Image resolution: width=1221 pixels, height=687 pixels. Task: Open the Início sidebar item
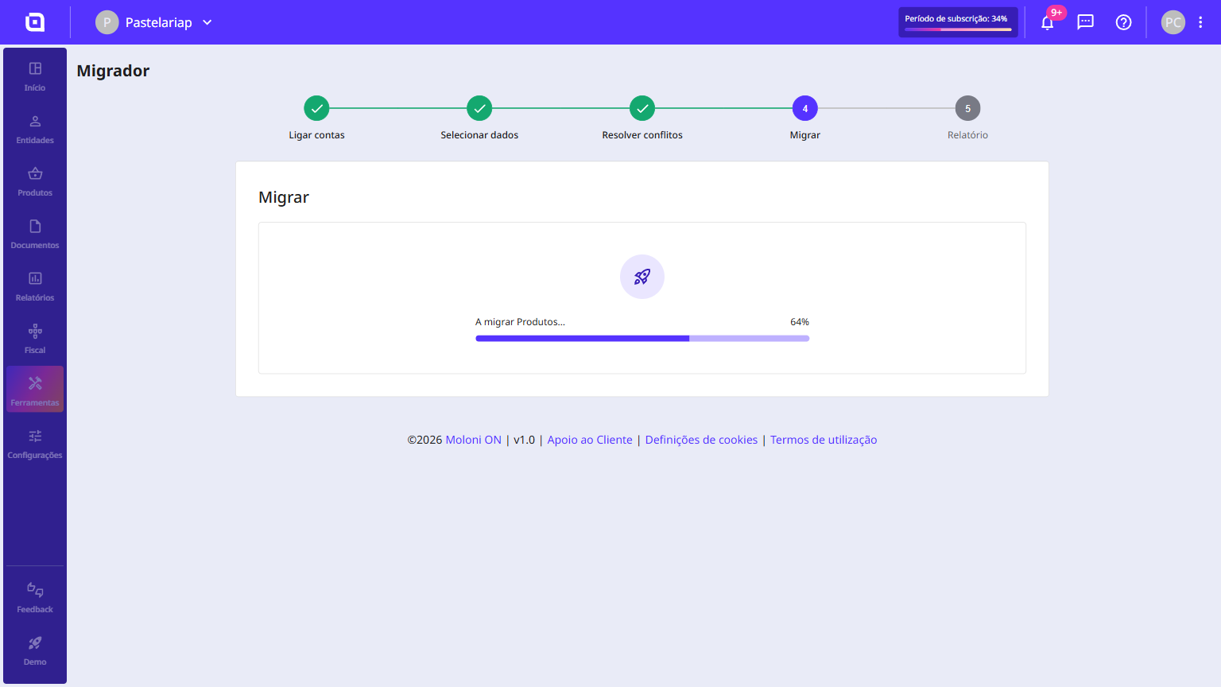[35, 76]
